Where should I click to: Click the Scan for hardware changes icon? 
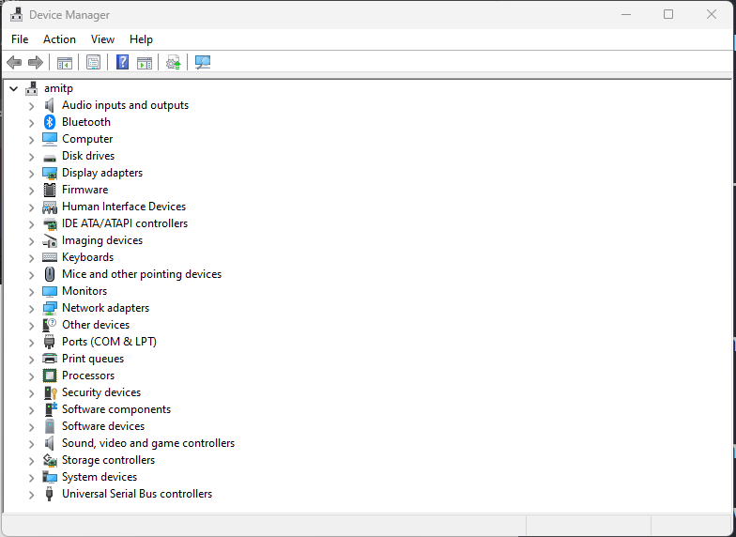click(203, 62)
